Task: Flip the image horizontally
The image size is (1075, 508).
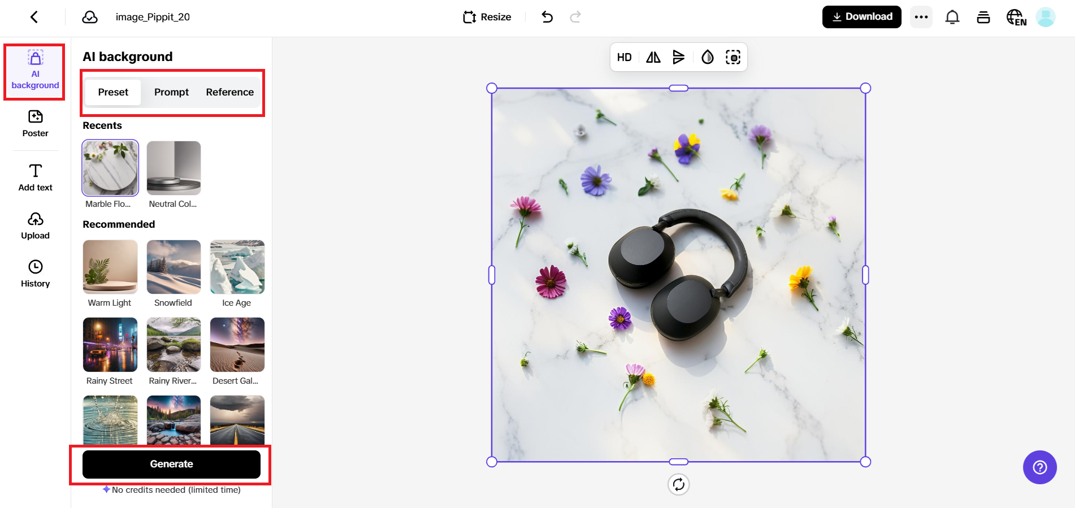Action: pyautogui.click(x=653, y=57)
